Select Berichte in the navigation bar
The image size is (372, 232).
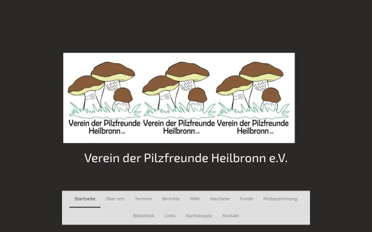pos(171,199)
